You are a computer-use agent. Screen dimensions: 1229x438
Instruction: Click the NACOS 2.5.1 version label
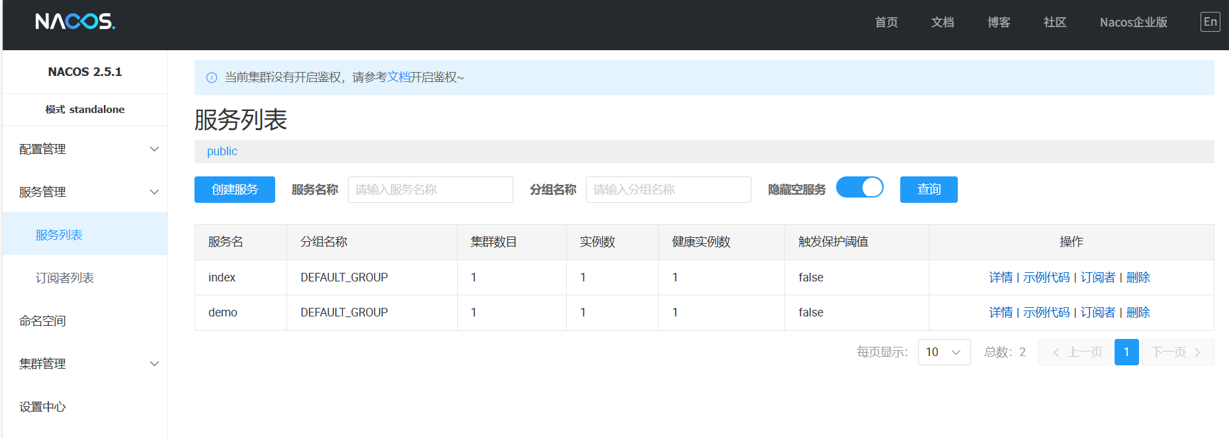click(x=85, y=72)
